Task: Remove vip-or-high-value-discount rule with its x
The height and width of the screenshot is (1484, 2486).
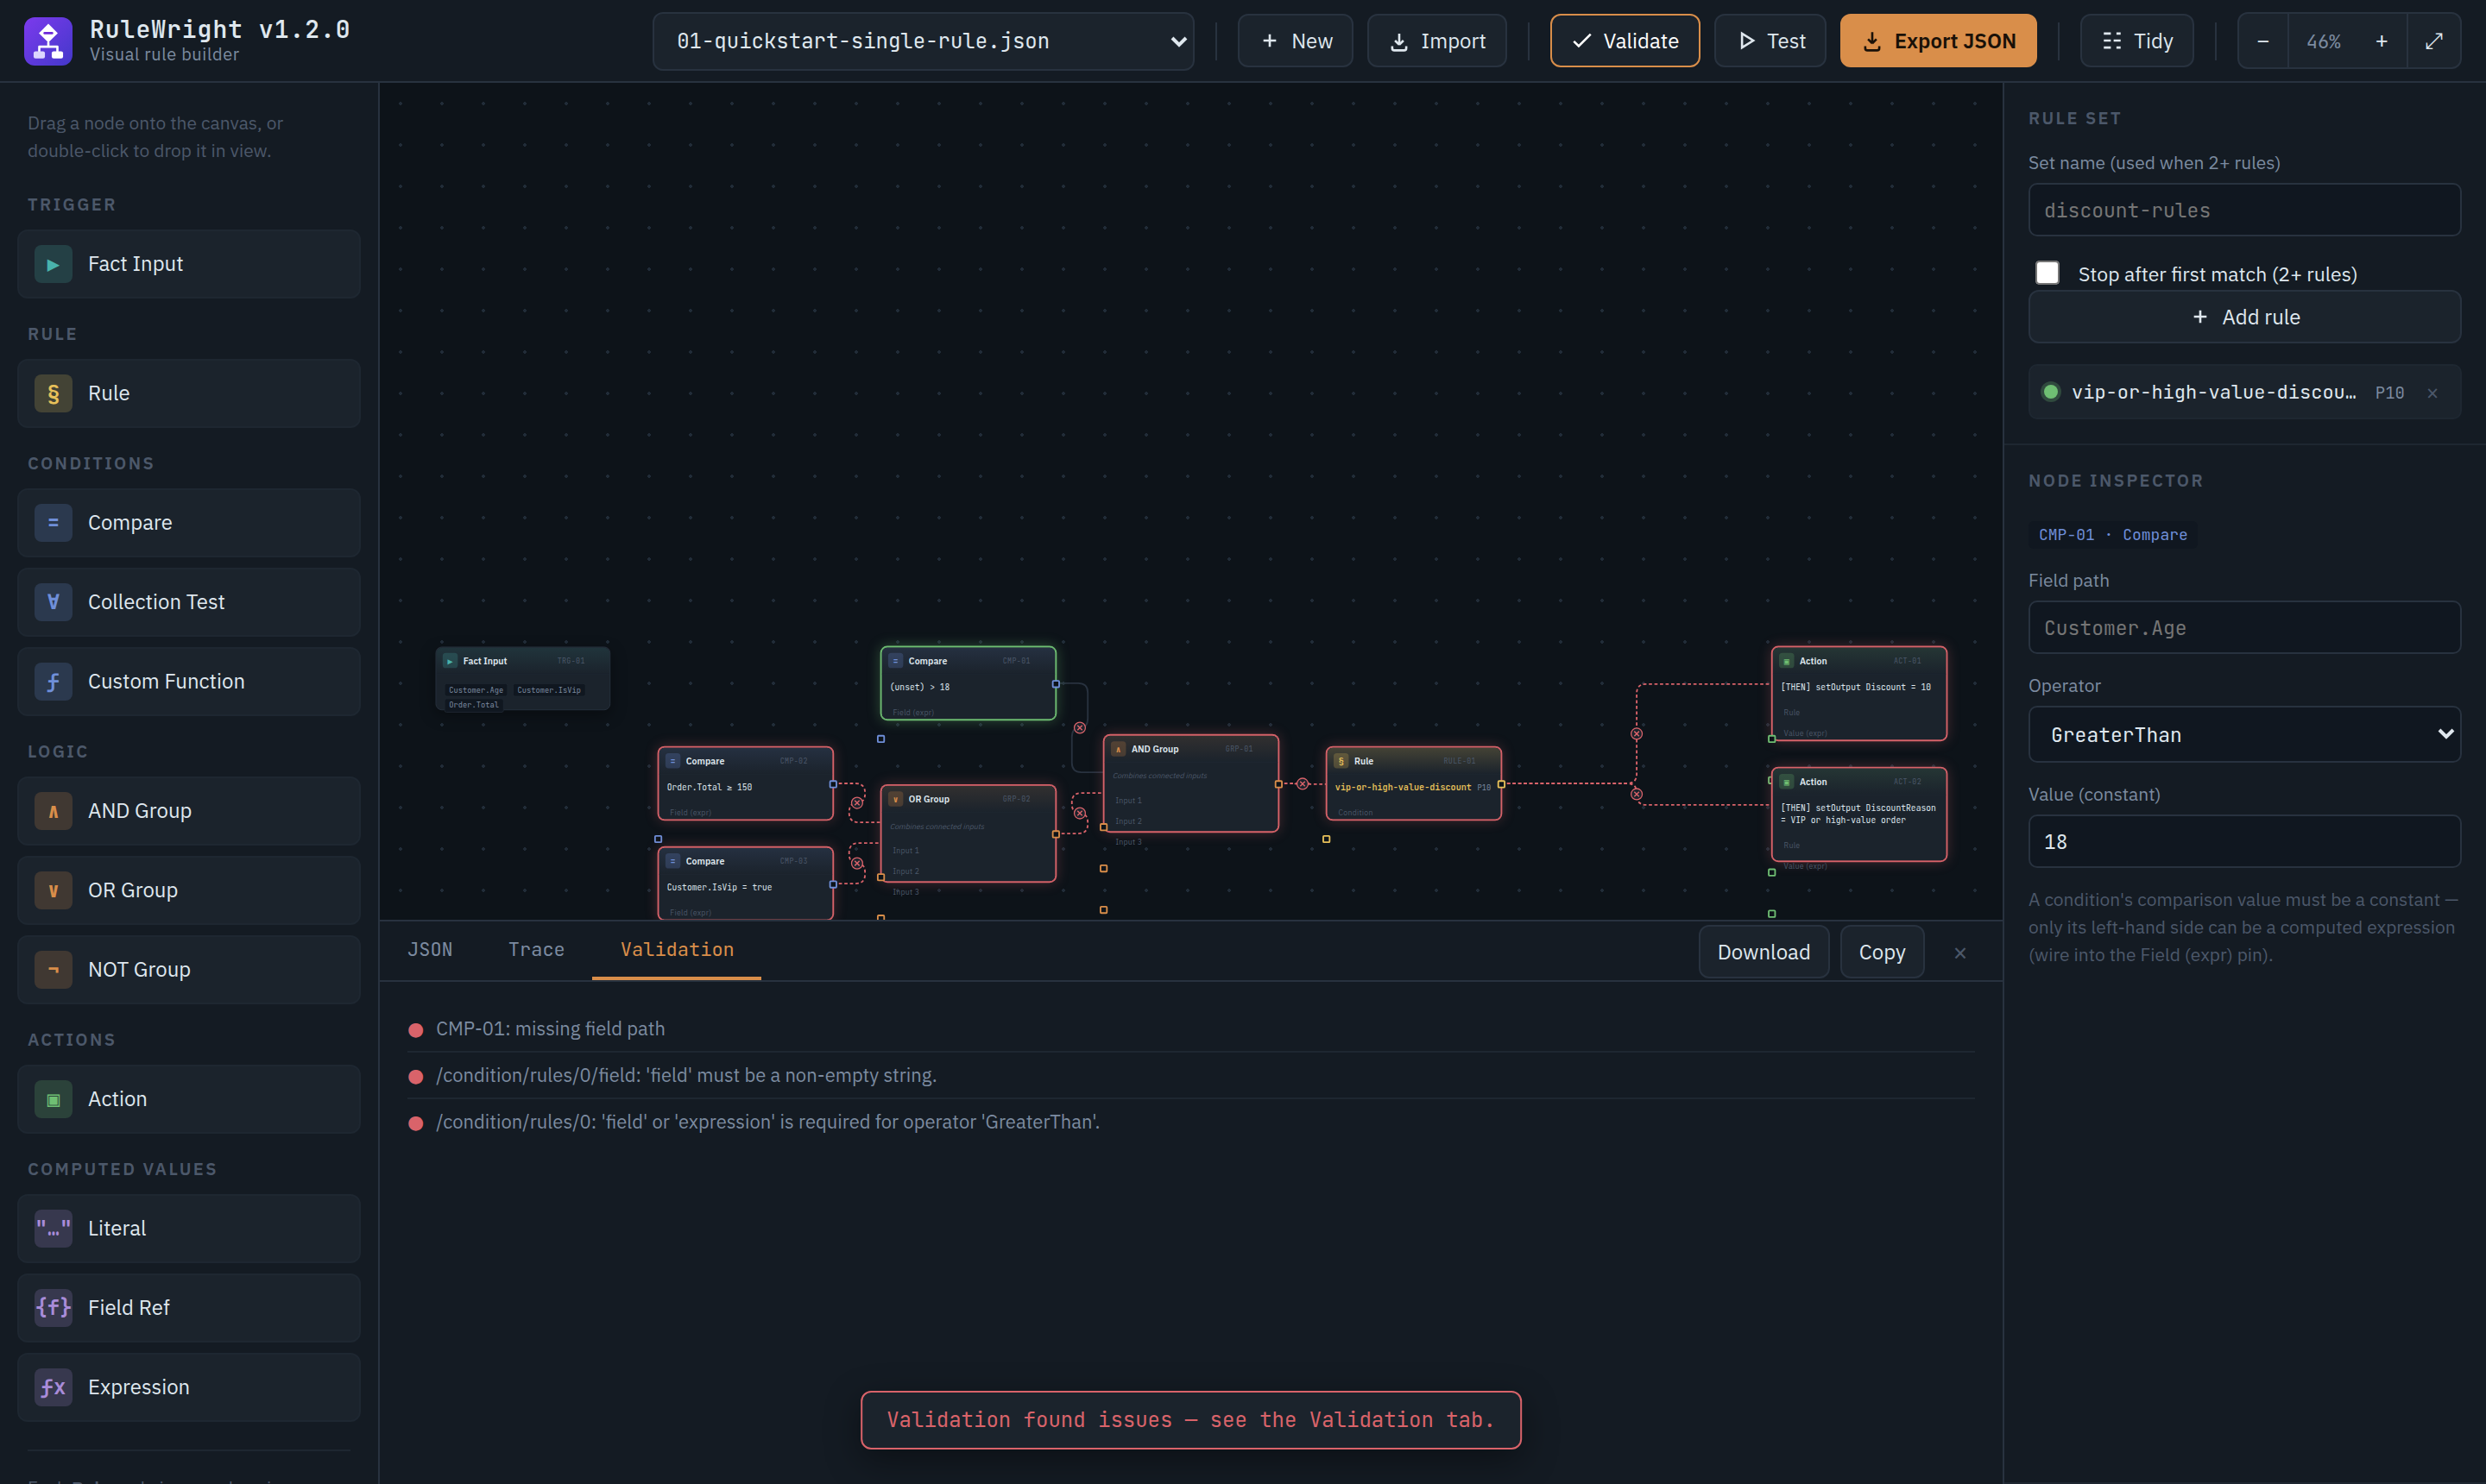Action: [x=2432, y=393]
